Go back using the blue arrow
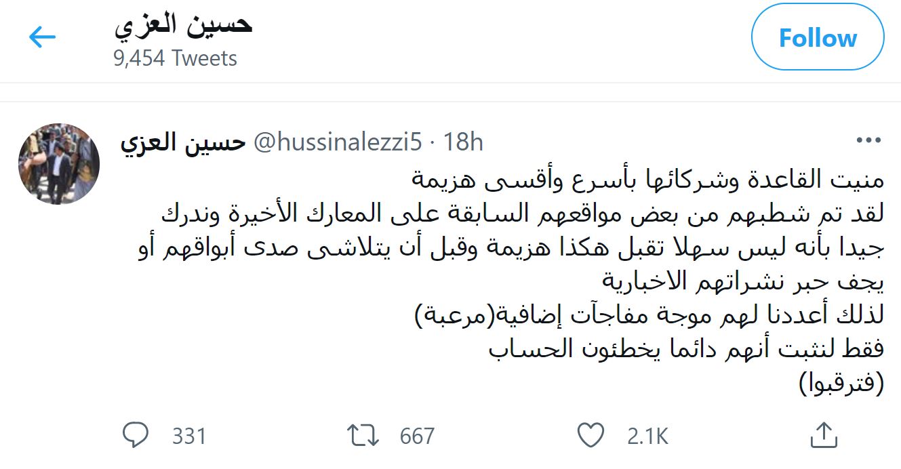The image size is (901, 469). click(42, 38)
